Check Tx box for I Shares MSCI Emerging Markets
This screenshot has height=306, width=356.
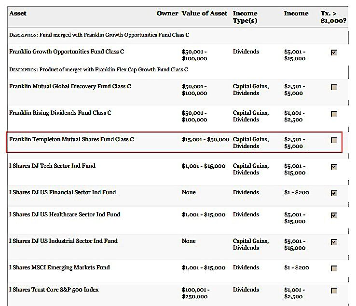click(333, 268)
